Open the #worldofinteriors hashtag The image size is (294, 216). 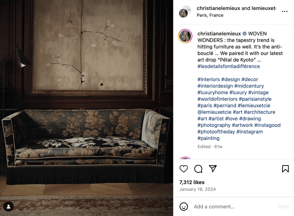[x=217, y=99]
